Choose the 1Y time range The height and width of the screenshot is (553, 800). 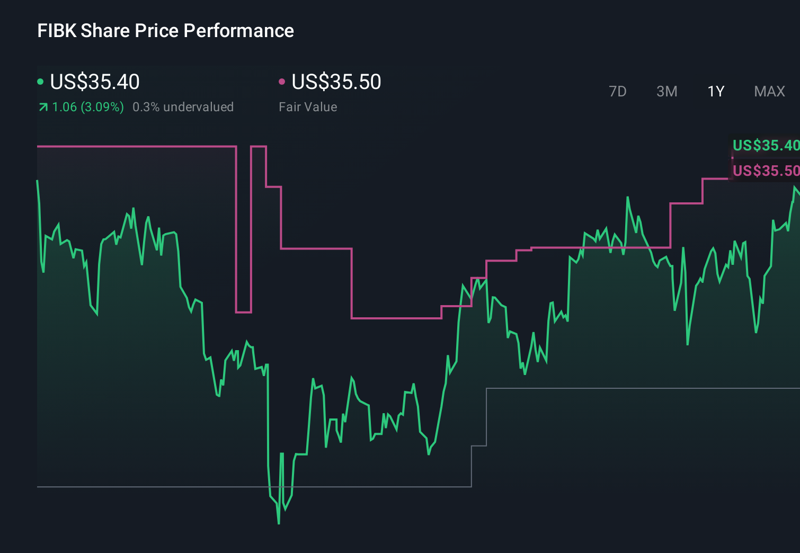coord(716,92)
